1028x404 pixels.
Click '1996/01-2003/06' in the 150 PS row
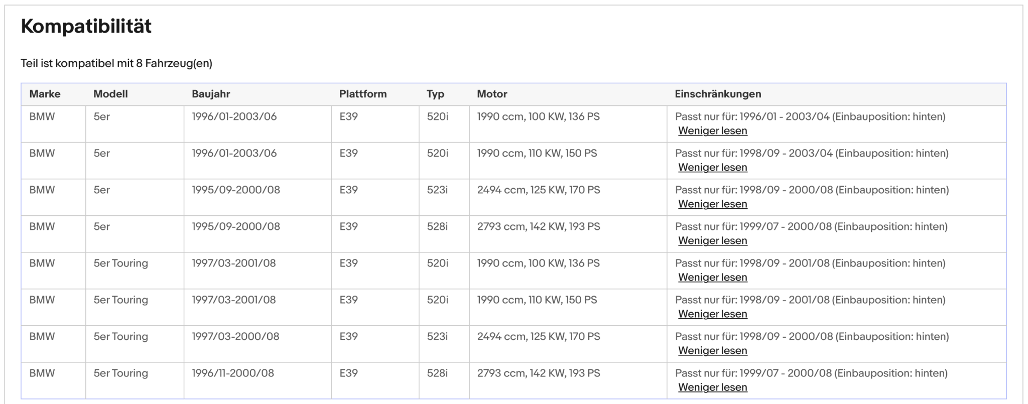(x=234, y=153)
